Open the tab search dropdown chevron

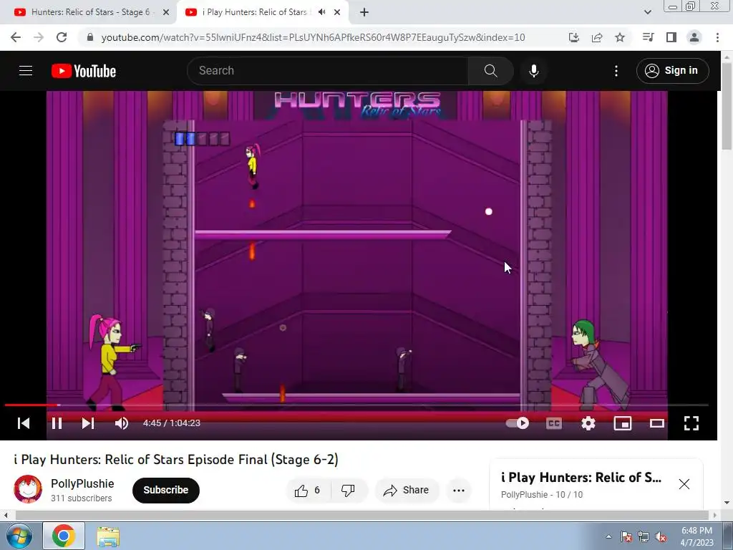(647, 12)
